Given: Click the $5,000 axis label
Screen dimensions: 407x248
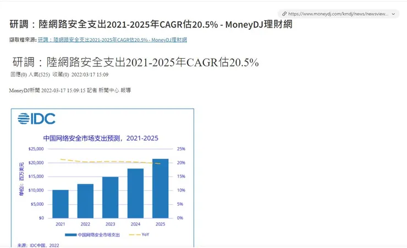Looking at the screenshot, I should pyautogui.click(x=37, y=204).
